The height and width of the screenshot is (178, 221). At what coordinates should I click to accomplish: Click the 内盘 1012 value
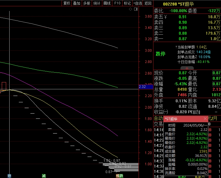click(216, 95)
